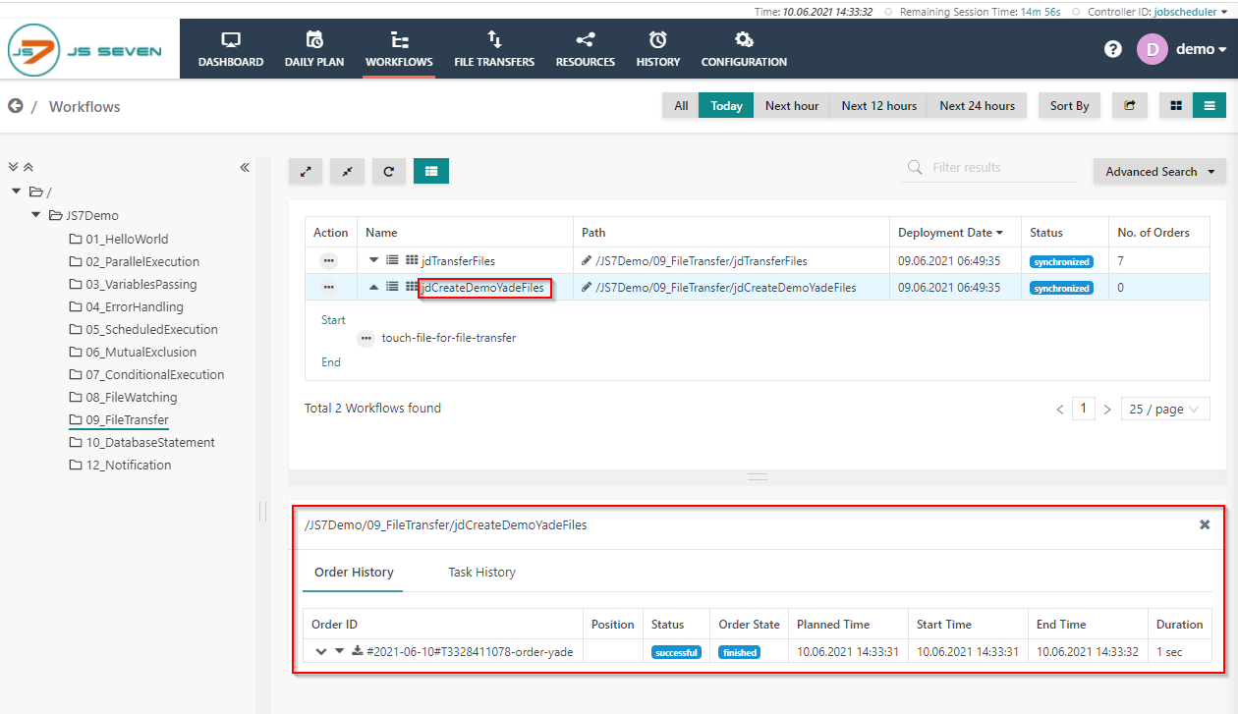Viewport: 1238px width, 714px height.
Task: Open the History view
Action: [x=658, y=49]
